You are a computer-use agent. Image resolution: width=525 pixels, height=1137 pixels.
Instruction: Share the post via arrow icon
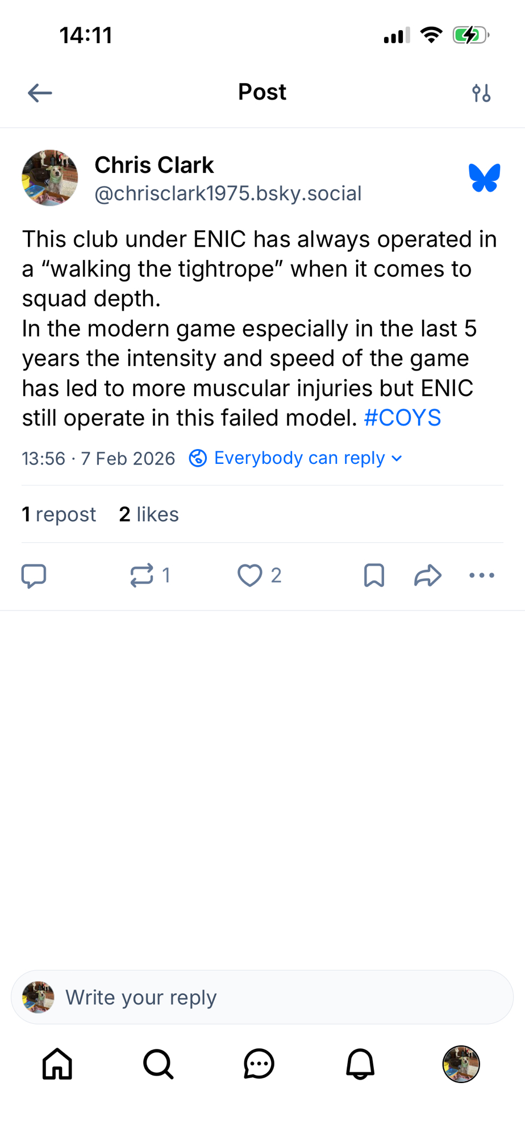coord(428,575)
